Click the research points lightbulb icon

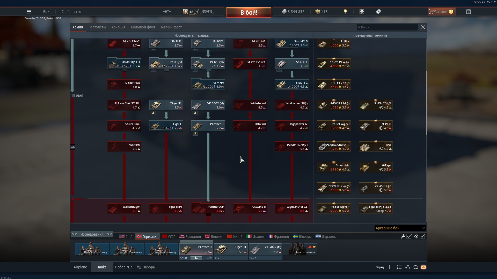345,12
